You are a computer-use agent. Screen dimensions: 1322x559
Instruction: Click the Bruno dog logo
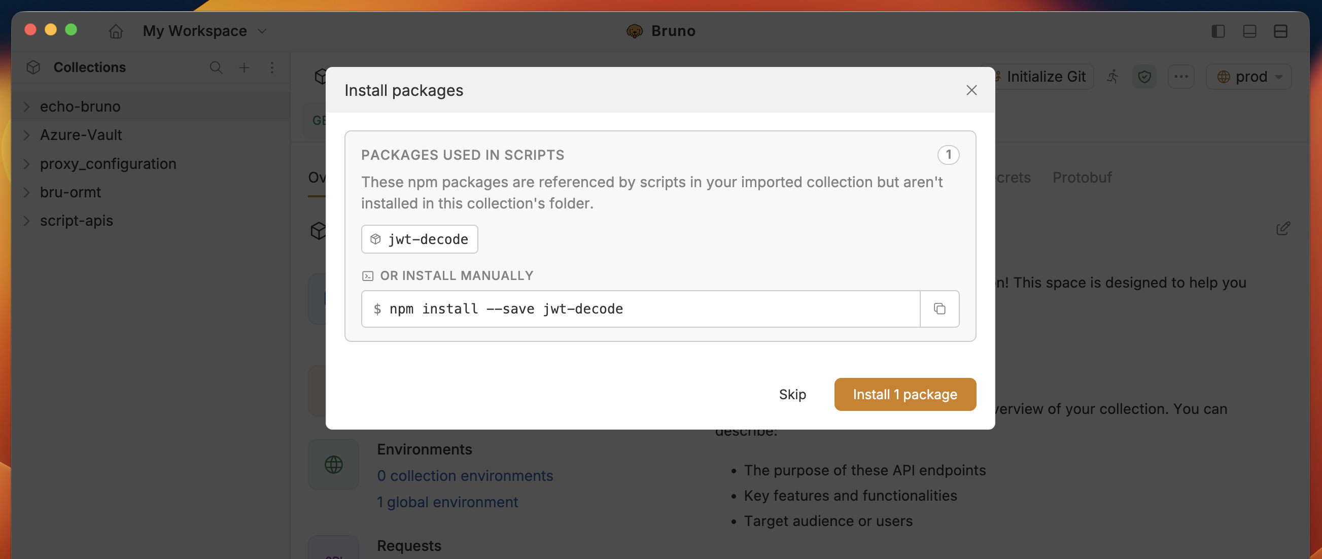pyautogui.click(x=634, y=31)
